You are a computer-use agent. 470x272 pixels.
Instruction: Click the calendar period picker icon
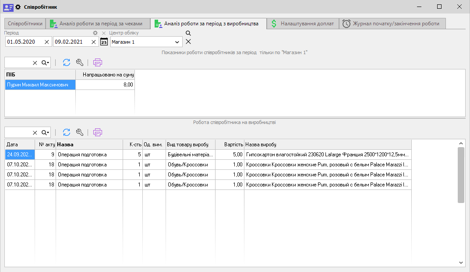point(104,42)
